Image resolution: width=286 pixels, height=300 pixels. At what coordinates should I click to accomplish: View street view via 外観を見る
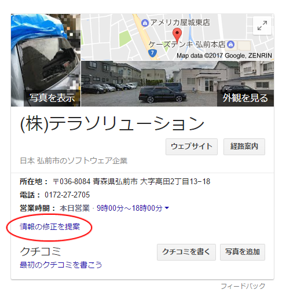[245, 98]
